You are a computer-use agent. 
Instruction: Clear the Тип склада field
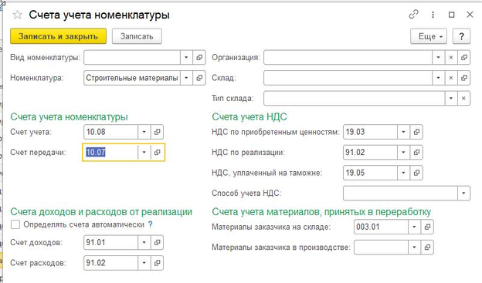click(463, 98)
